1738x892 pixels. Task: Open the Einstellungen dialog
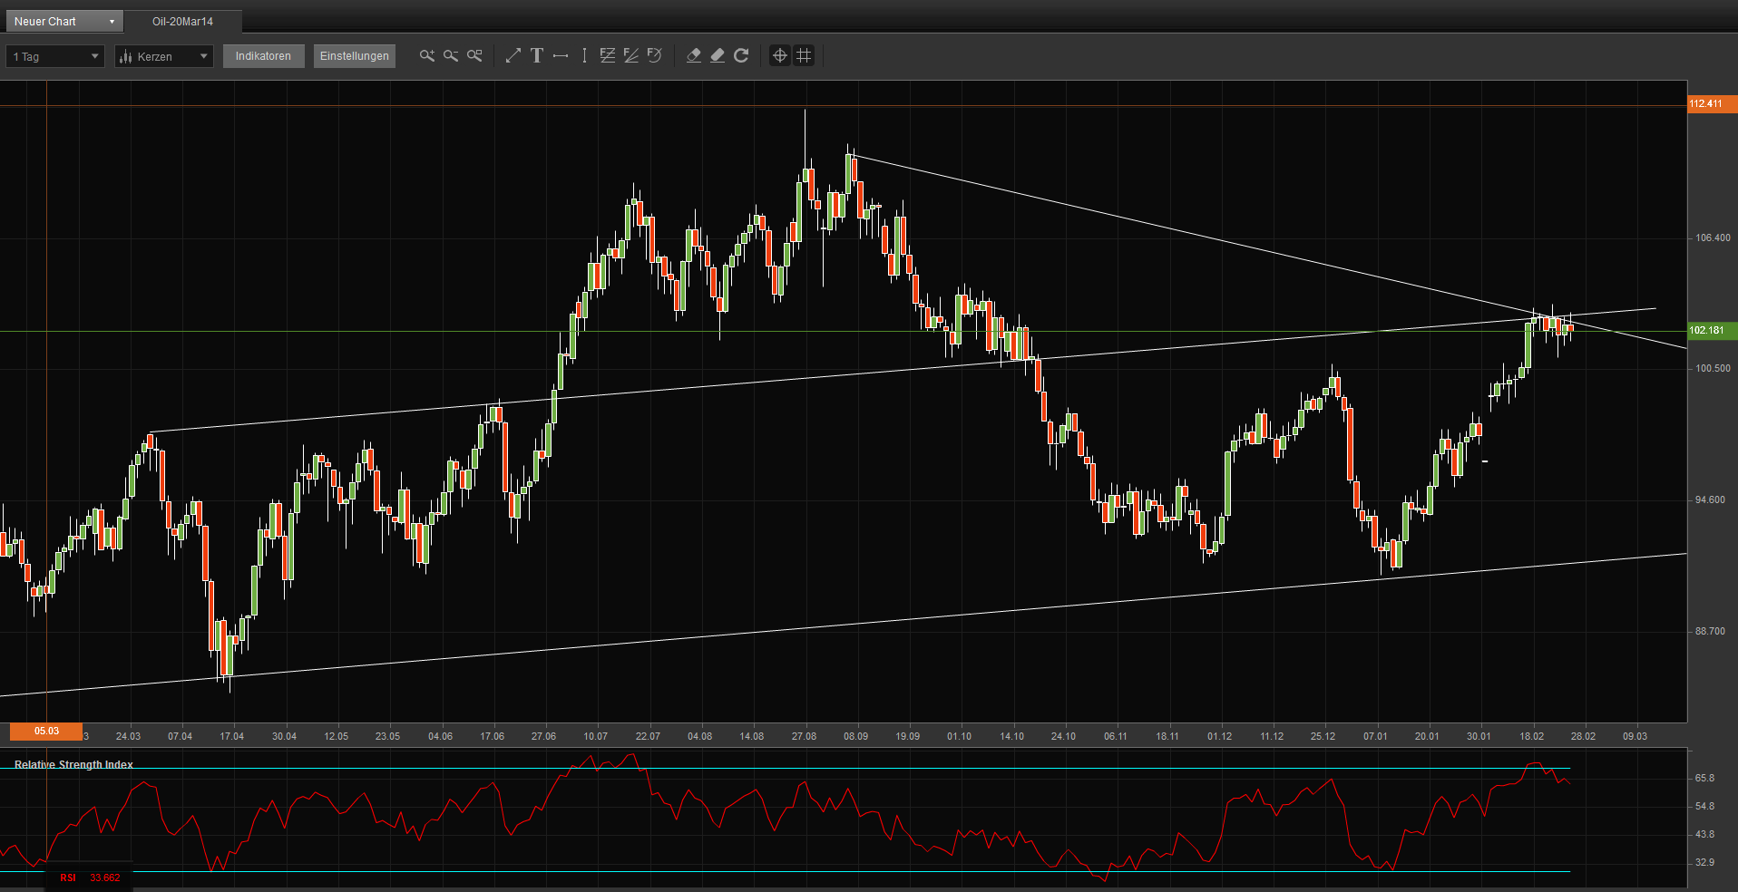[354, 55]
